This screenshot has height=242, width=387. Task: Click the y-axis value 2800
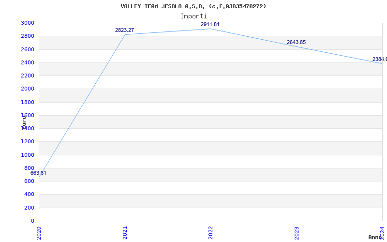coord(28,36)
